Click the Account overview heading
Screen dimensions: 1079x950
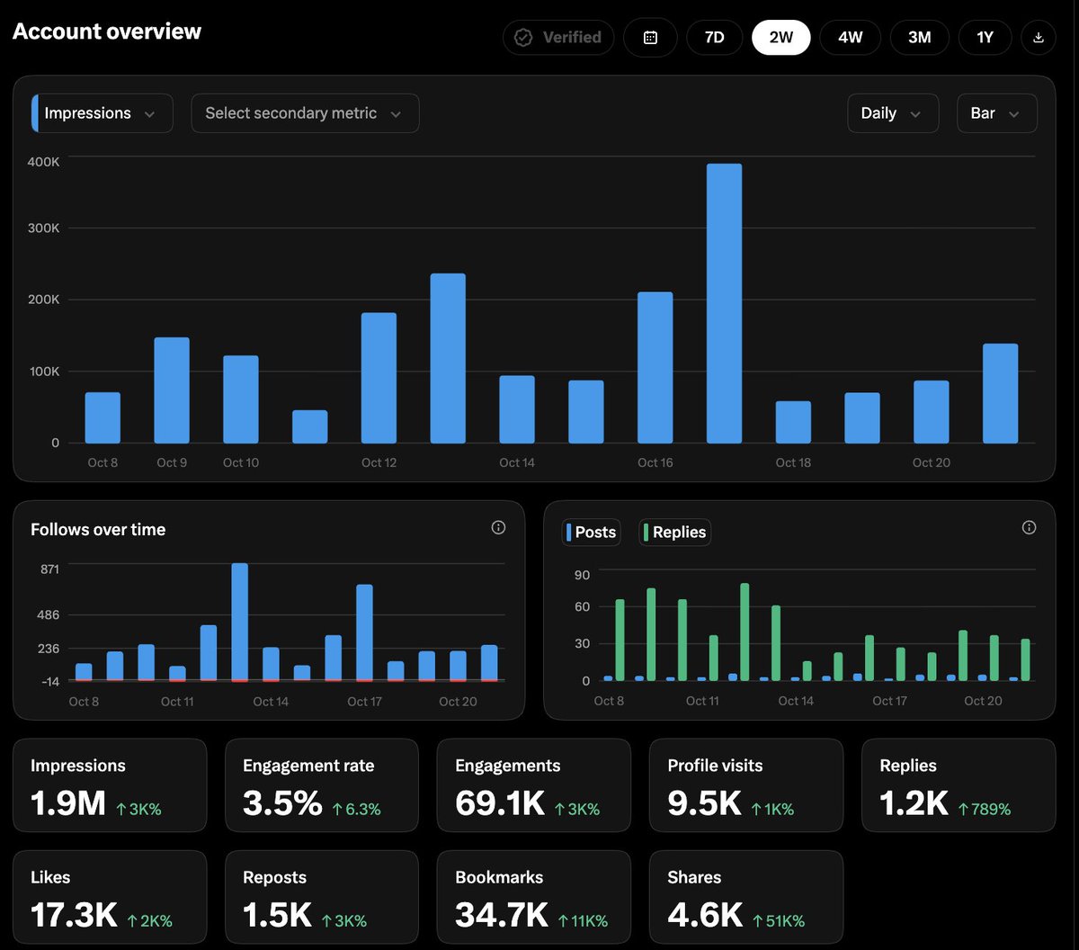107,31
